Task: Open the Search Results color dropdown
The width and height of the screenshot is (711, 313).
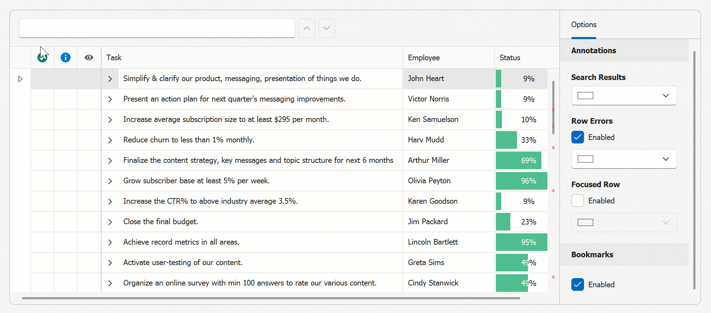Action: pyautogui.click(x=624, y=96)
